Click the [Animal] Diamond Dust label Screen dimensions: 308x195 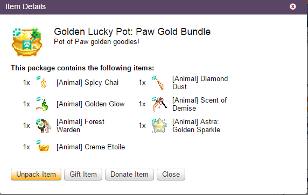[200, 83]
